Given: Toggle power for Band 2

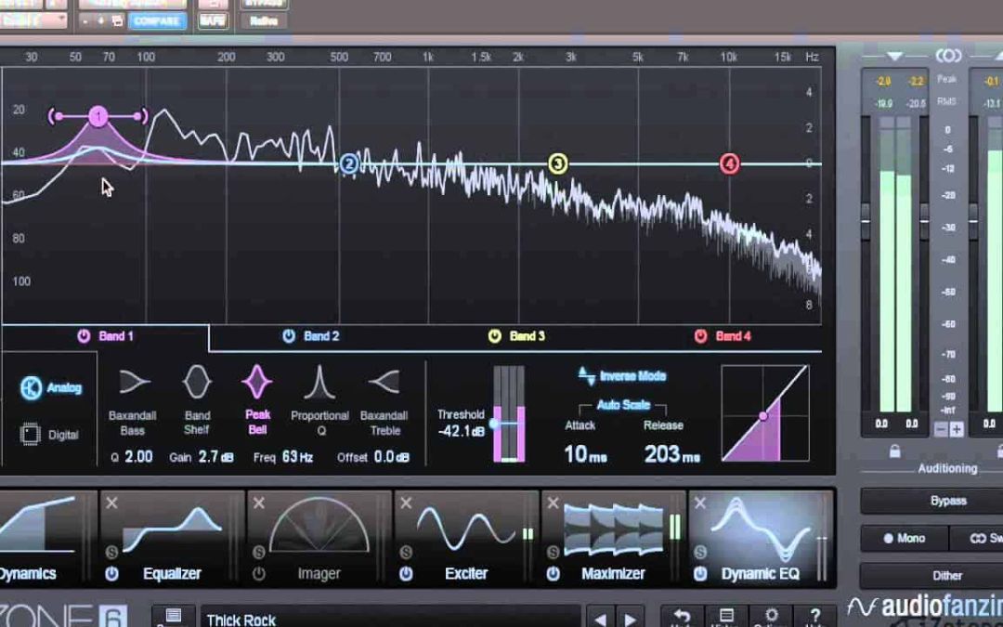Looking at the screenshot, I should point(289,336).
